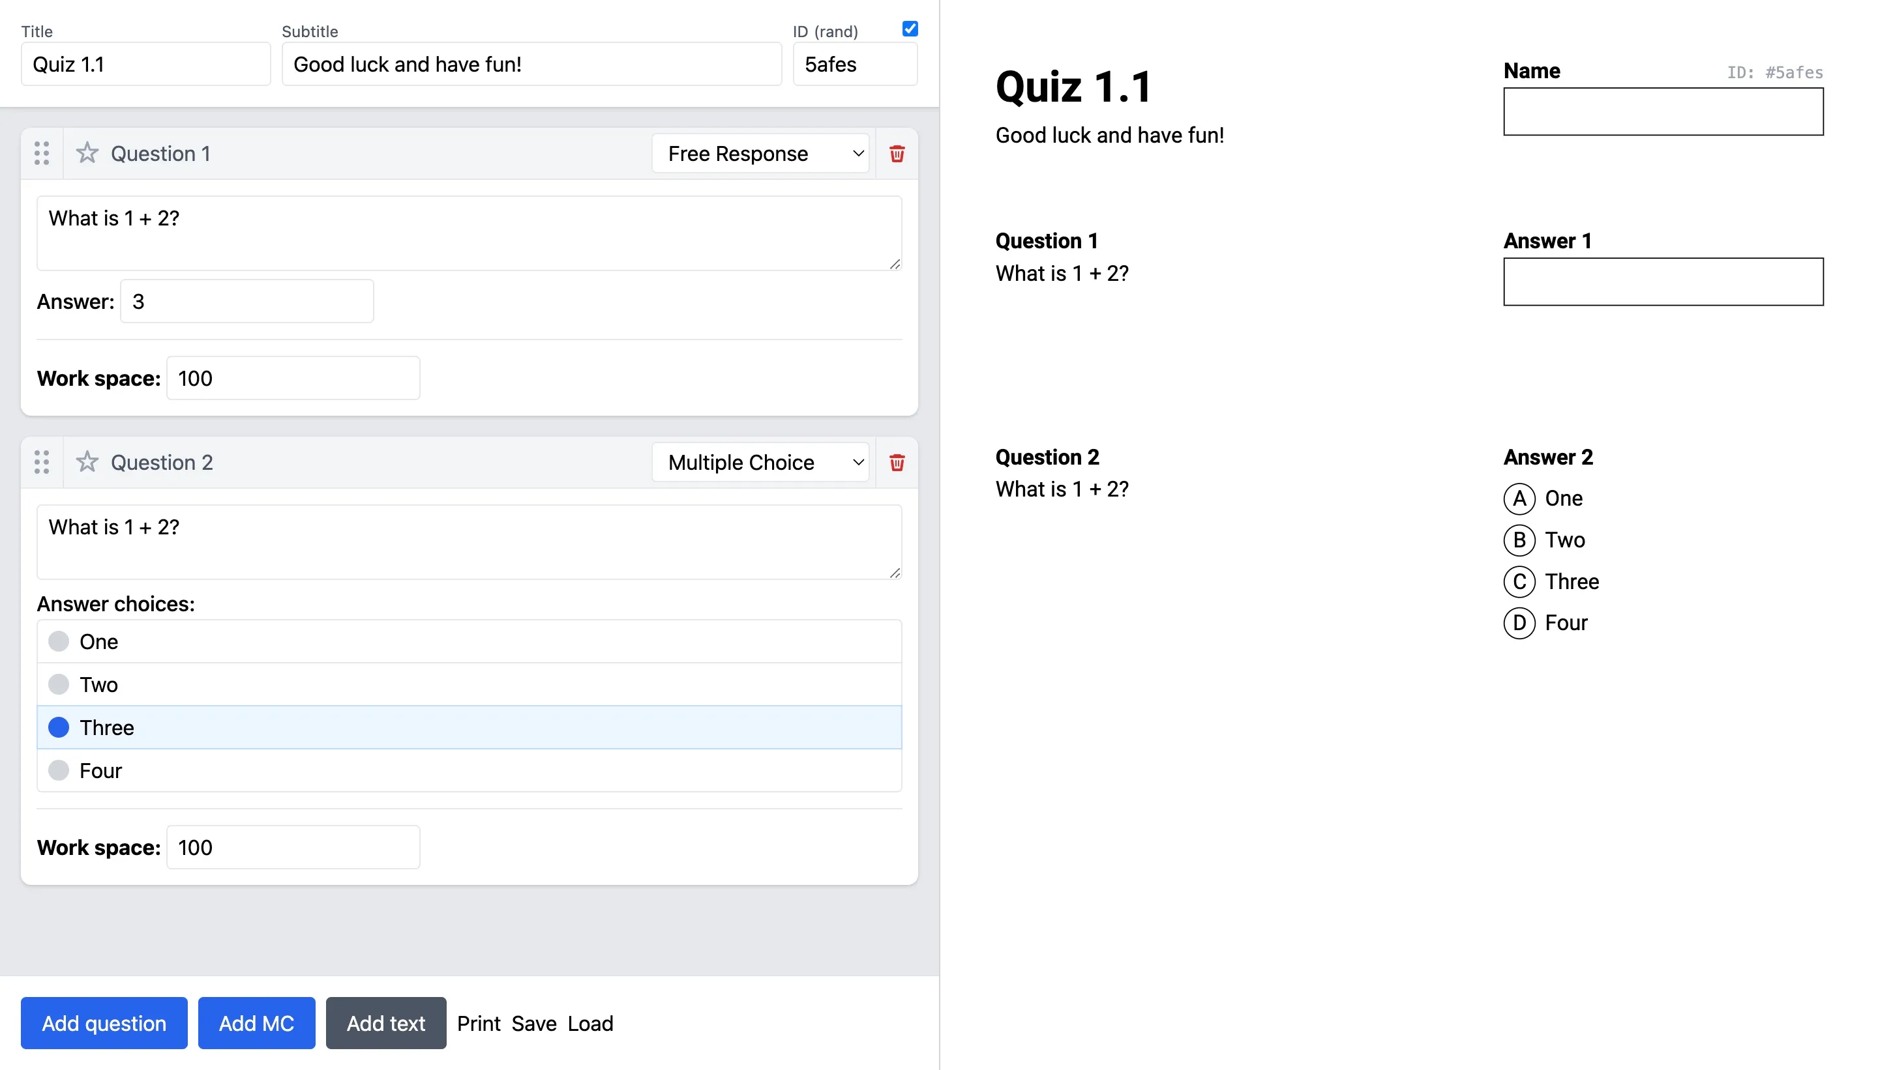Click the Add text button
1878x1070 pixels.
385,1022
